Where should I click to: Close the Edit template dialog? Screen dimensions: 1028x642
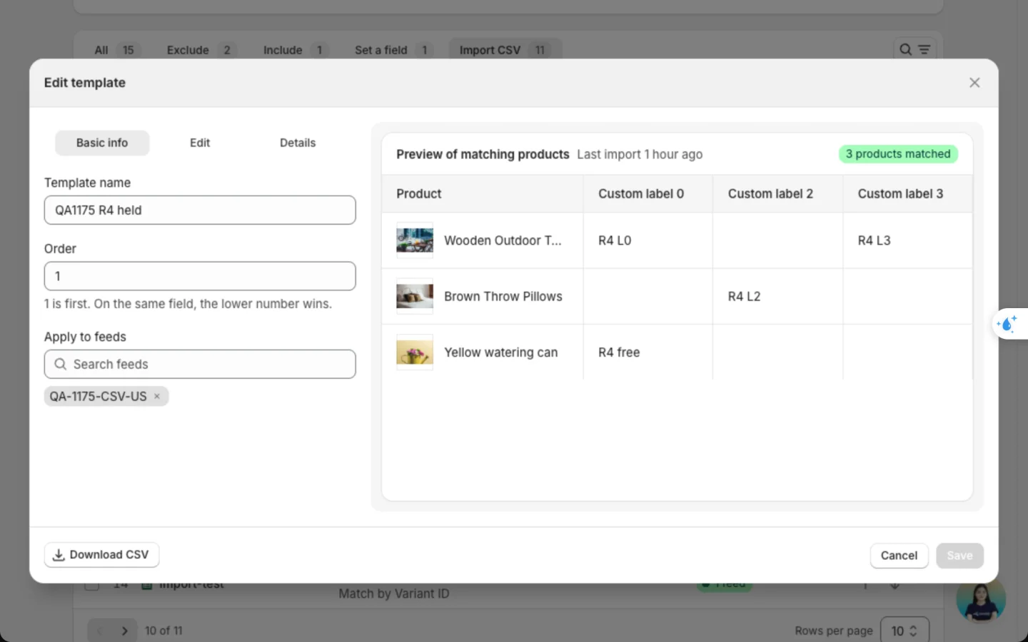point(974,83)
